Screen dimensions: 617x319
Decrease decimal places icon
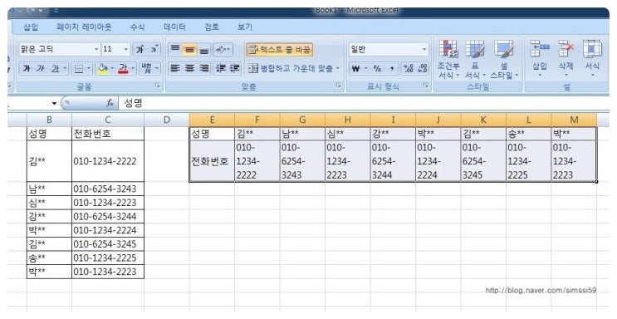(423, 68)
